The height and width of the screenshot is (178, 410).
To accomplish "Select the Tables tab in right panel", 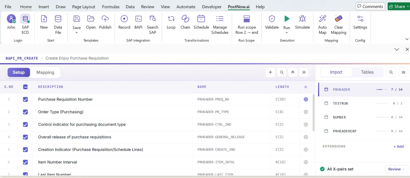I will click(367, 72).
